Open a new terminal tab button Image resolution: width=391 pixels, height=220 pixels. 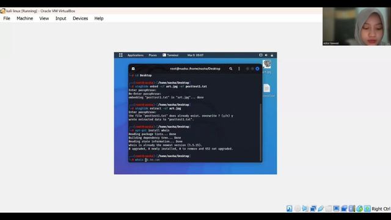[133, 68]
